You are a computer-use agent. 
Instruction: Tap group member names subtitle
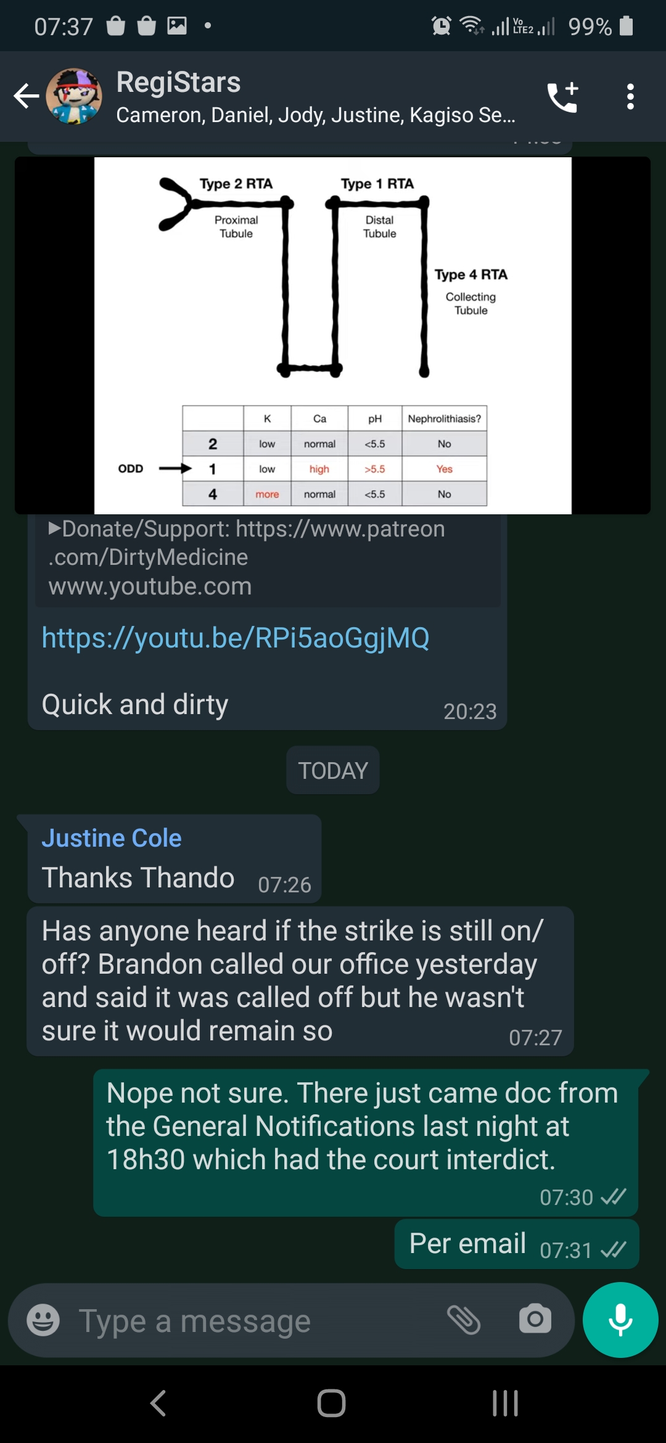tap(316, 115)
